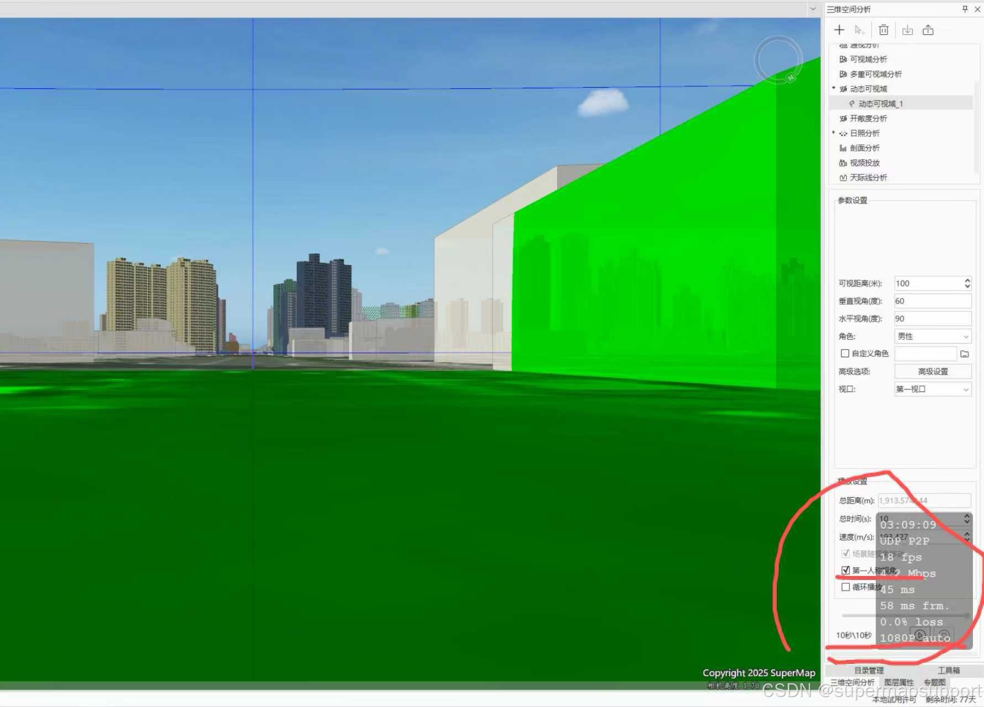The image size is (984, 707).
Task: Click the 本地试用许可 status text
Action: click(x=894, y=699)
